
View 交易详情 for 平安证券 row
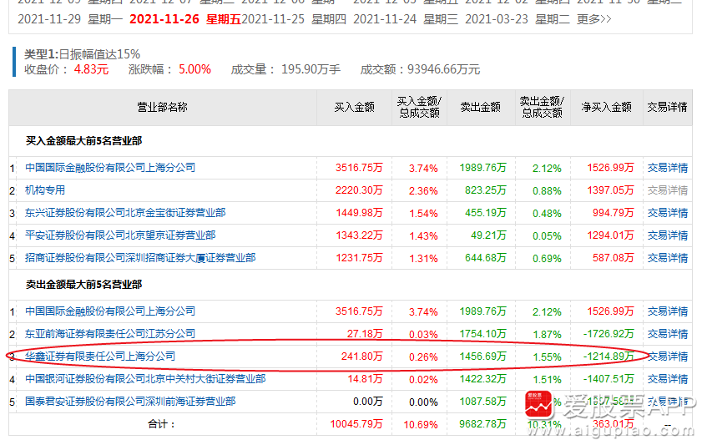(668, 235)
